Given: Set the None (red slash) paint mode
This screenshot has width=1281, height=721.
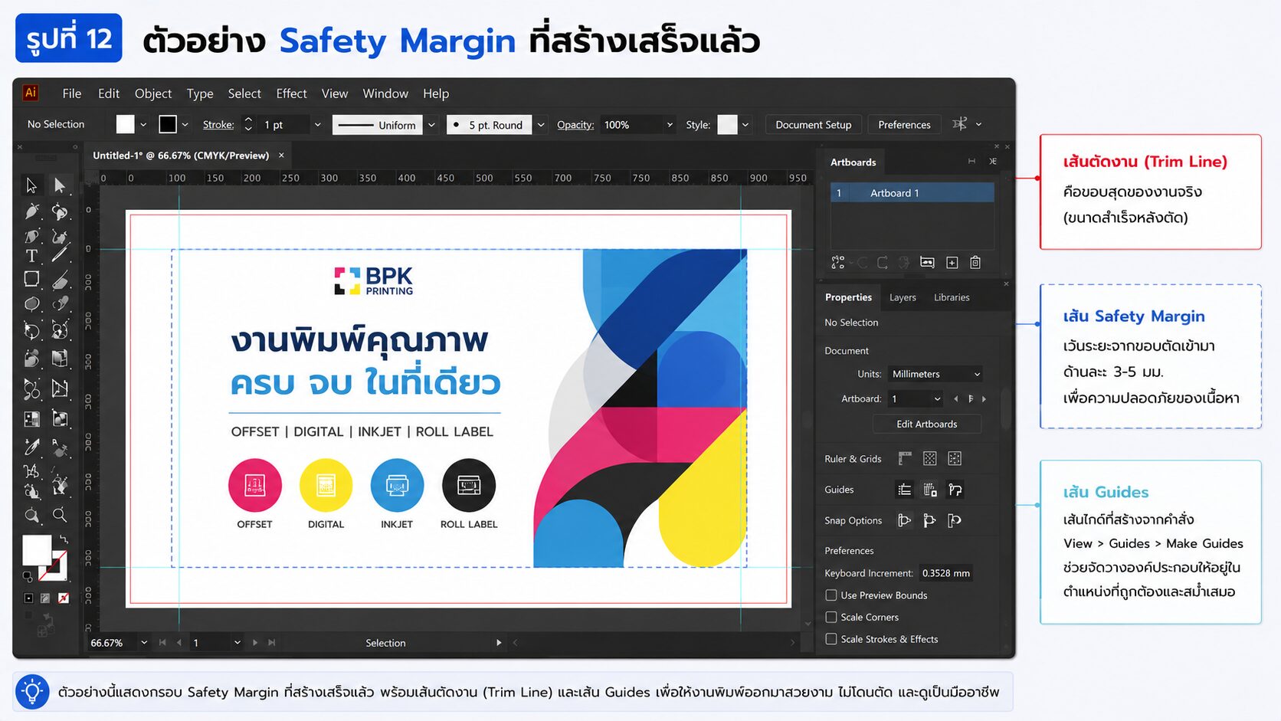Looking at the screenshot, I should click(64, 598).
